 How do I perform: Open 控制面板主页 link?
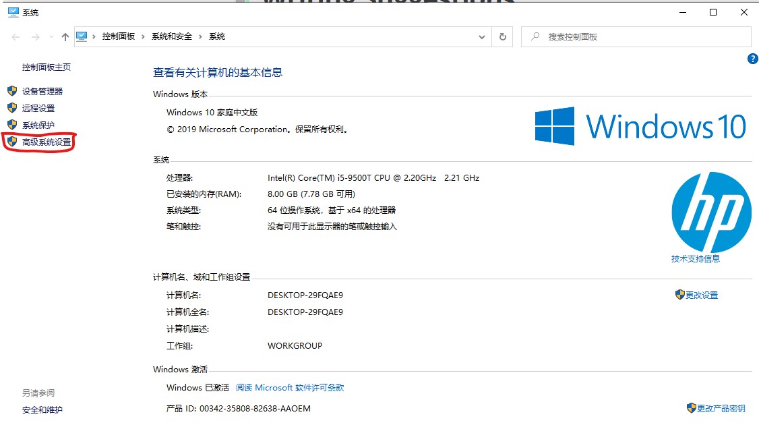pyautogui.click(x=47, y=67)
